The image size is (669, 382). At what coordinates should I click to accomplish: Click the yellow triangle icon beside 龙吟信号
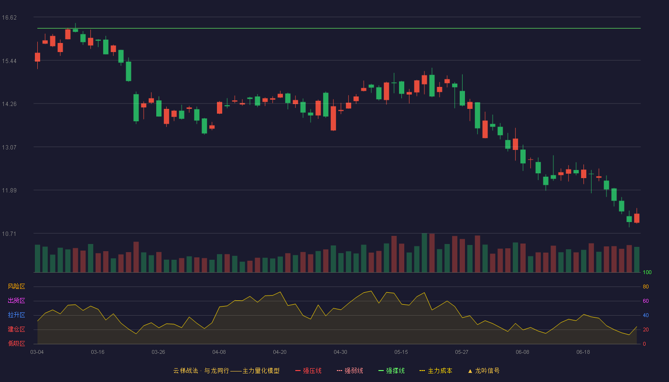tap(470, 371)
